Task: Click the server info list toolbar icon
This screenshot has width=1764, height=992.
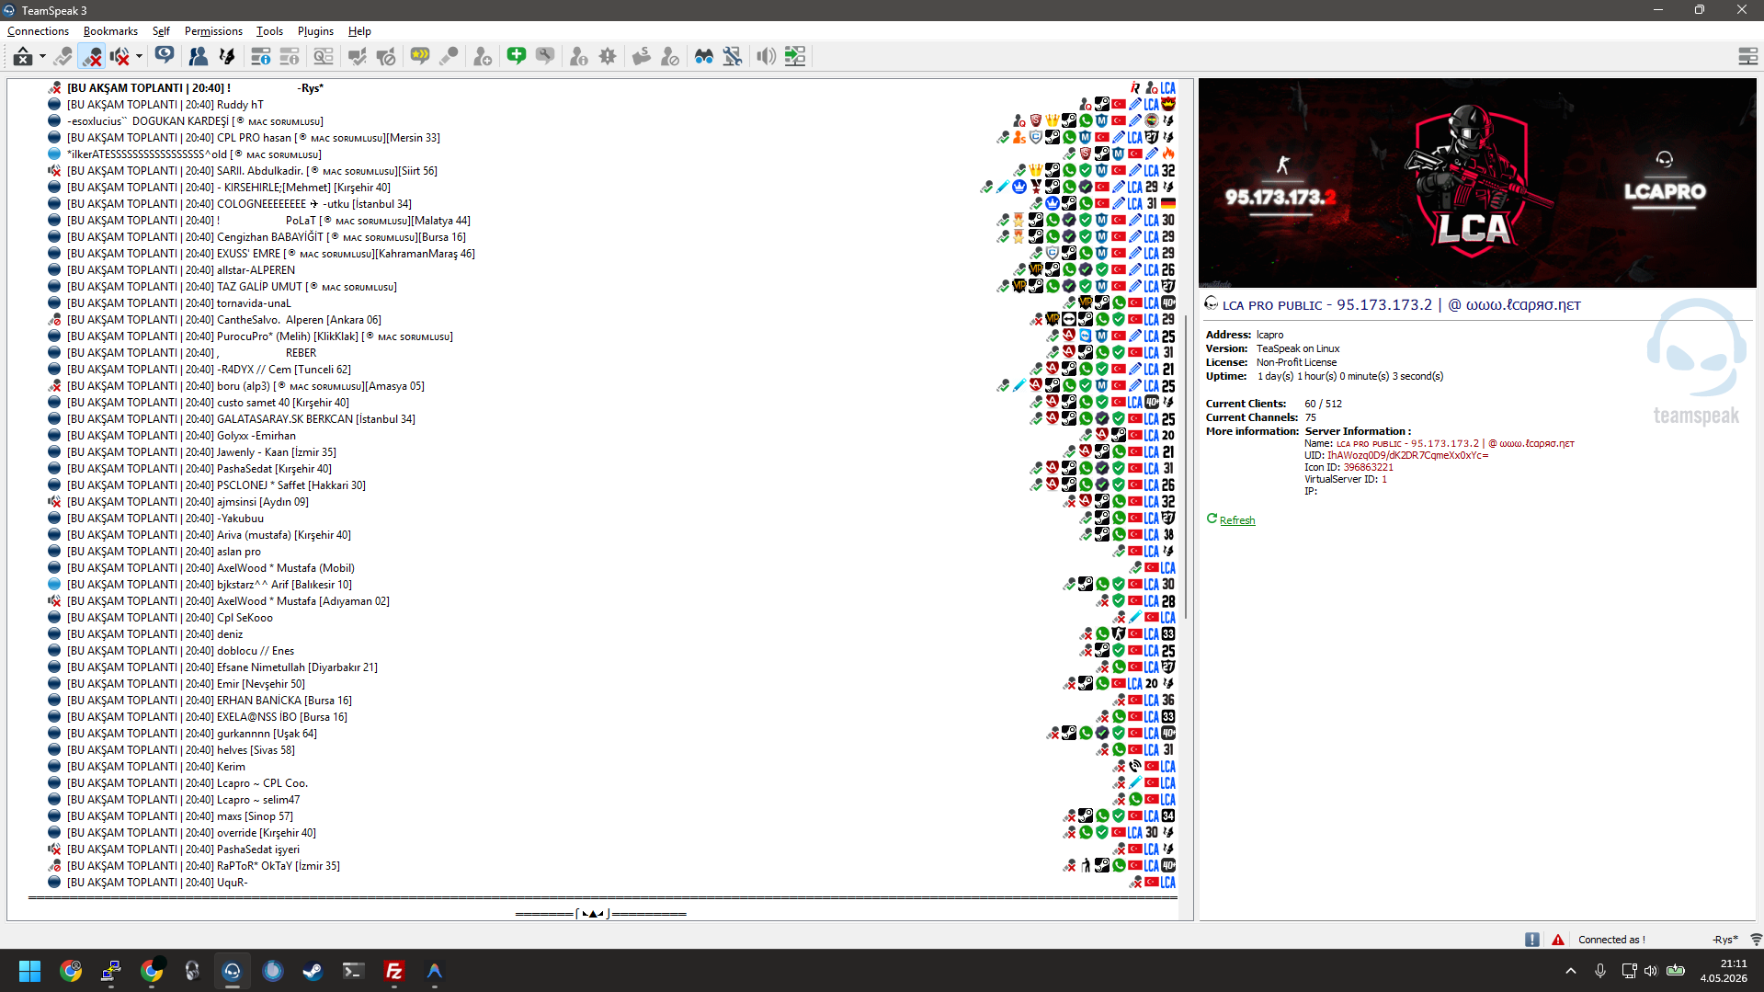Action: point(261,56)
